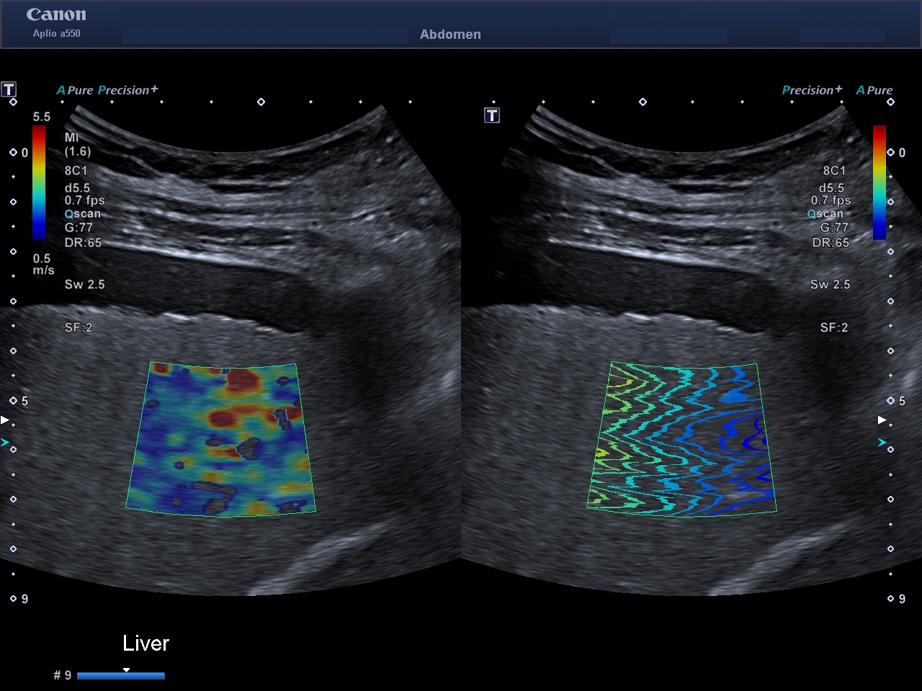Click the color scale bar on propagation image

pyautogui.click(x=880, y=182)
